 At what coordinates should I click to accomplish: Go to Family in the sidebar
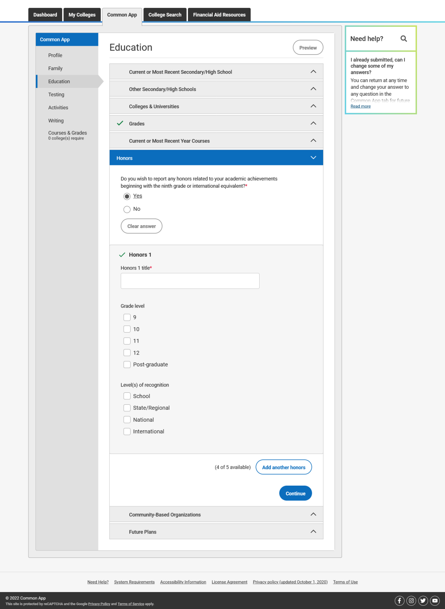pos(55,68)
